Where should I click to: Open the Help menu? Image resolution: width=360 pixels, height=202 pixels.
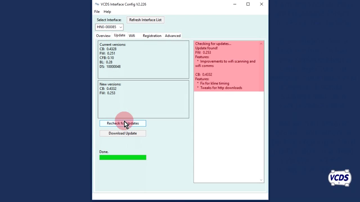[x=107, y=12]
